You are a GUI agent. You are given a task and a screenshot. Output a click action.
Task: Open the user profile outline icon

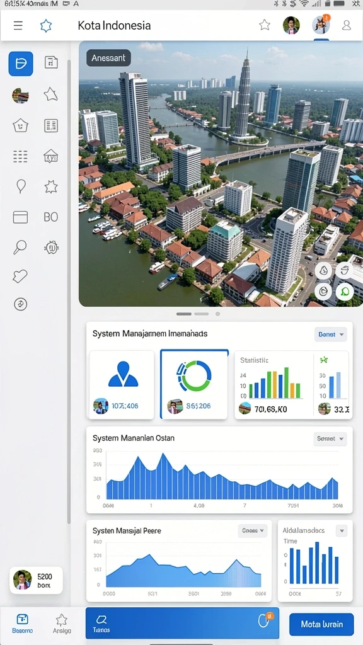(x=347, y=25)
